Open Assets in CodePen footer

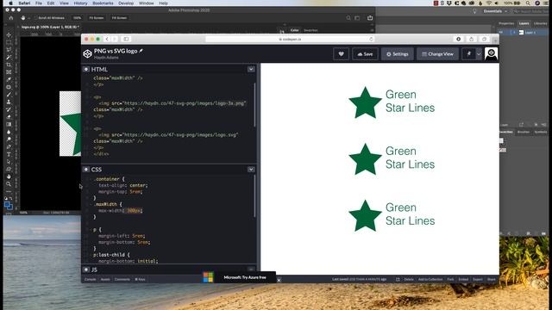point(105,279)
